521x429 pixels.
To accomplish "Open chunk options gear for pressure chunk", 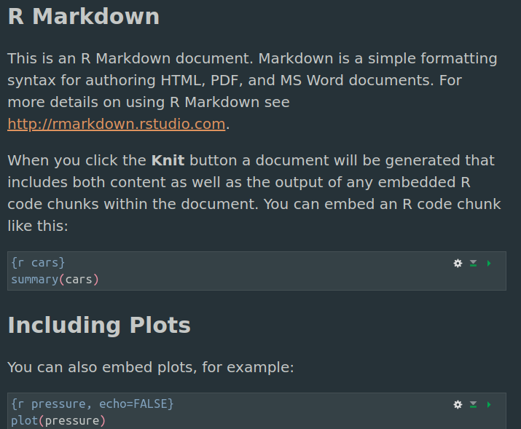I will (x=458, y=404).
